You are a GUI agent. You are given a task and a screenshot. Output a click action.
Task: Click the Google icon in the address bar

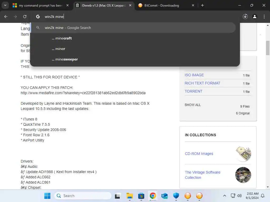pos(38,17)
